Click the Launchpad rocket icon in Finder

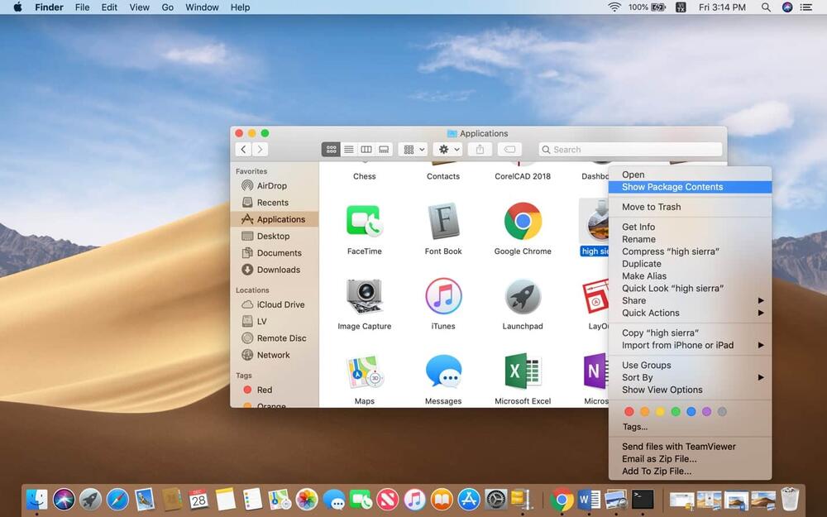click(x=523, y=296)
